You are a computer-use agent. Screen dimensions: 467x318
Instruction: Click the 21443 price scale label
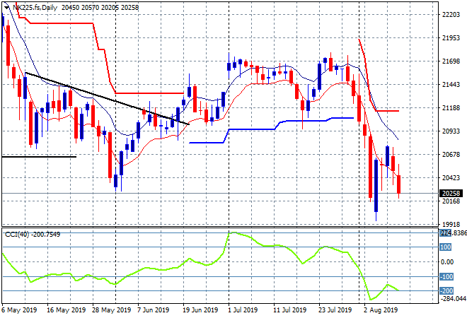tap(451, 85)
